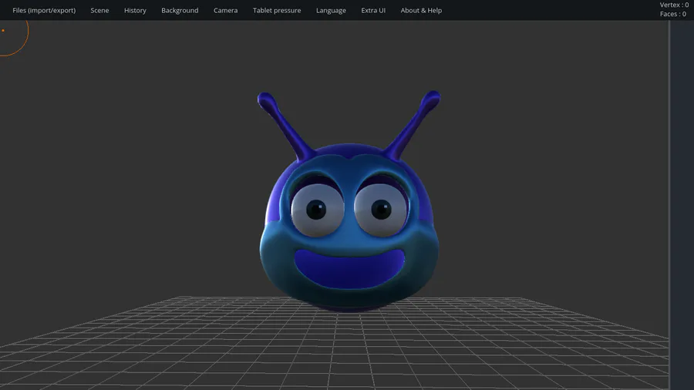Screen dimensions: 694x390
Task: Open the About & Help menu
Action: pyautogui.click(x=421, y=10)
